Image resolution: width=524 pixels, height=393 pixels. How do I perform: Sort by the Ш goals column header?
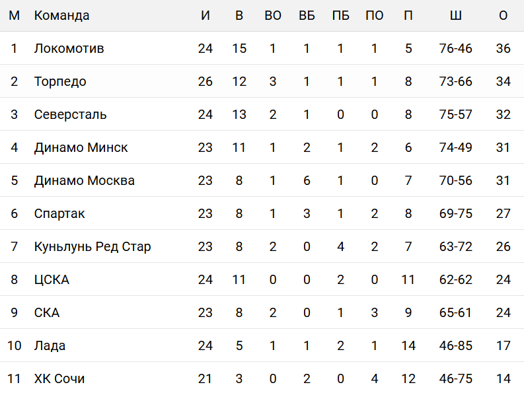(455, 15)
